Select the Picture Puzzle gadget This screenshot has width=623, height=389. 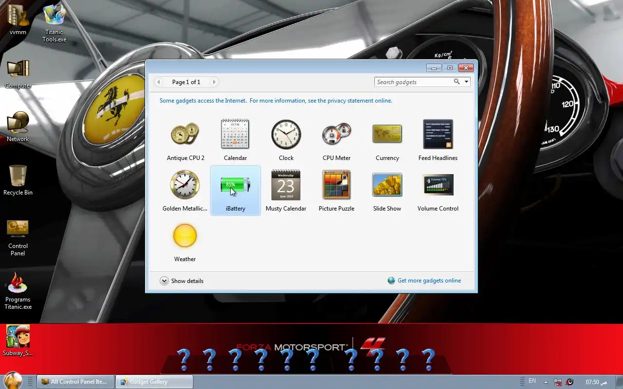tap(337, 191)
